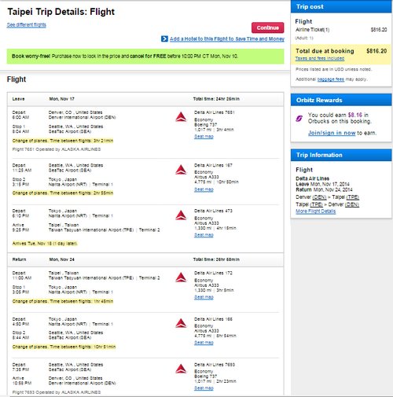Click Delta logo for flight 166
Image resolution: width=393 pixels, height=397 pixels.
click(x=181, y=323)
